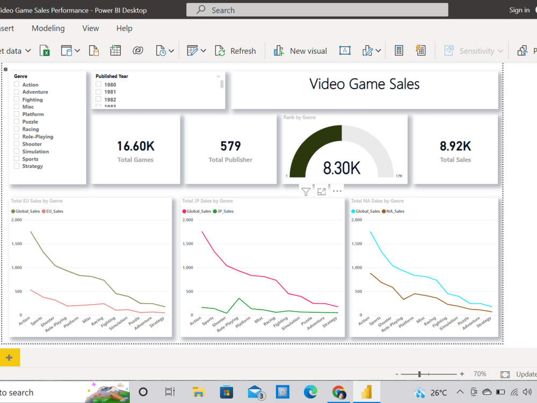Check the Fighting genre checkbox
Screen dimensions: 537x403
(x=17, y=99)
